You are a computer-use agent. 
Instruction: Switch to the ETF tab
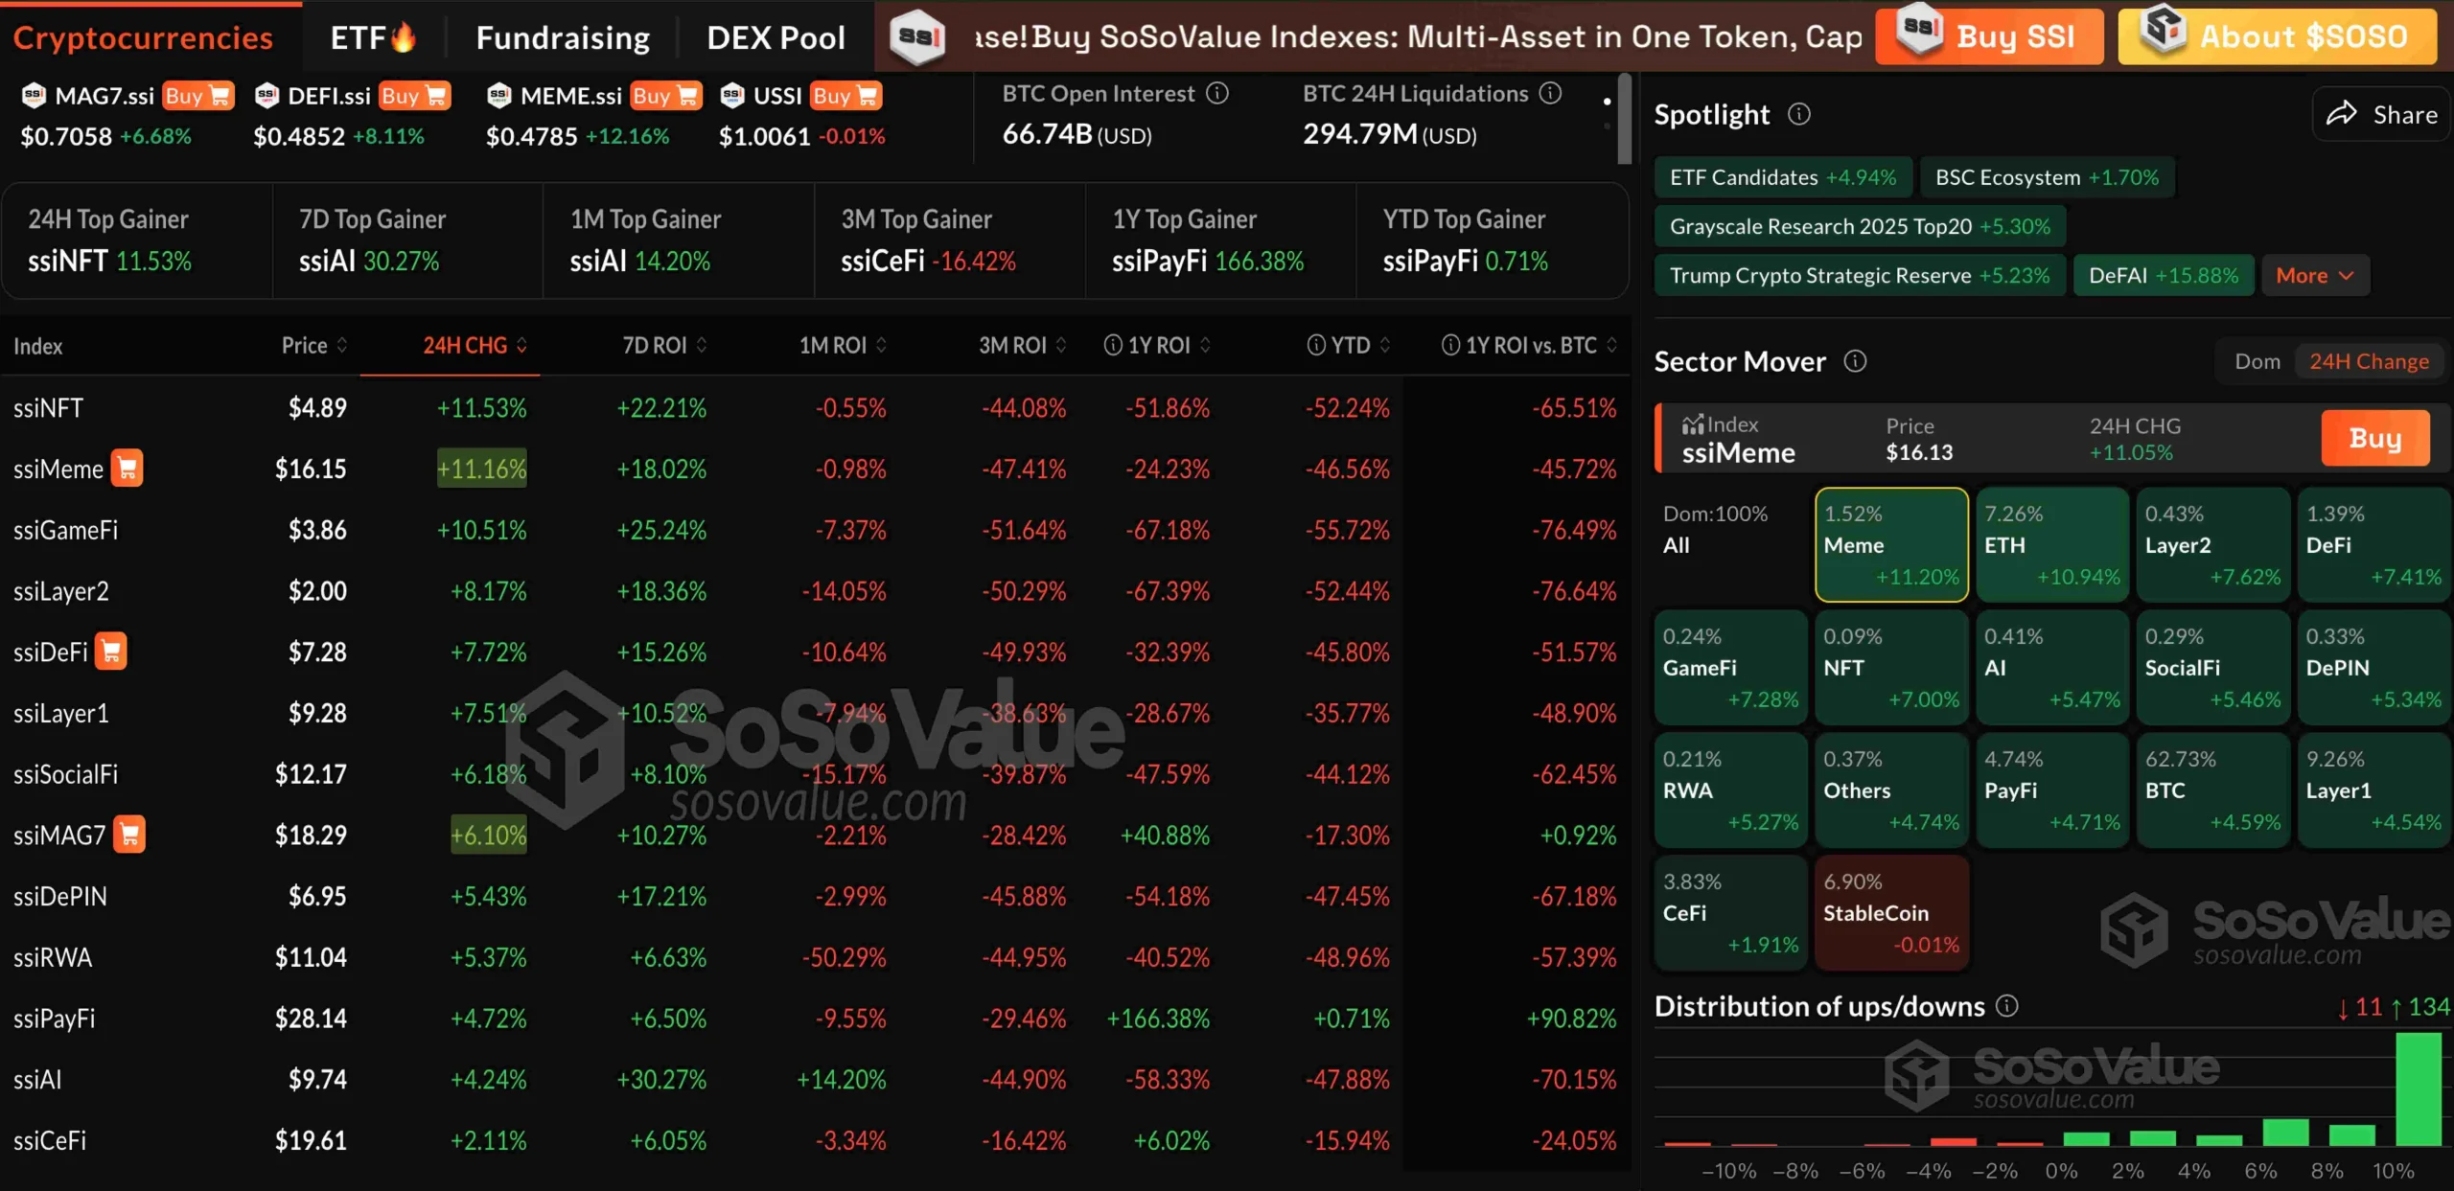373,37
